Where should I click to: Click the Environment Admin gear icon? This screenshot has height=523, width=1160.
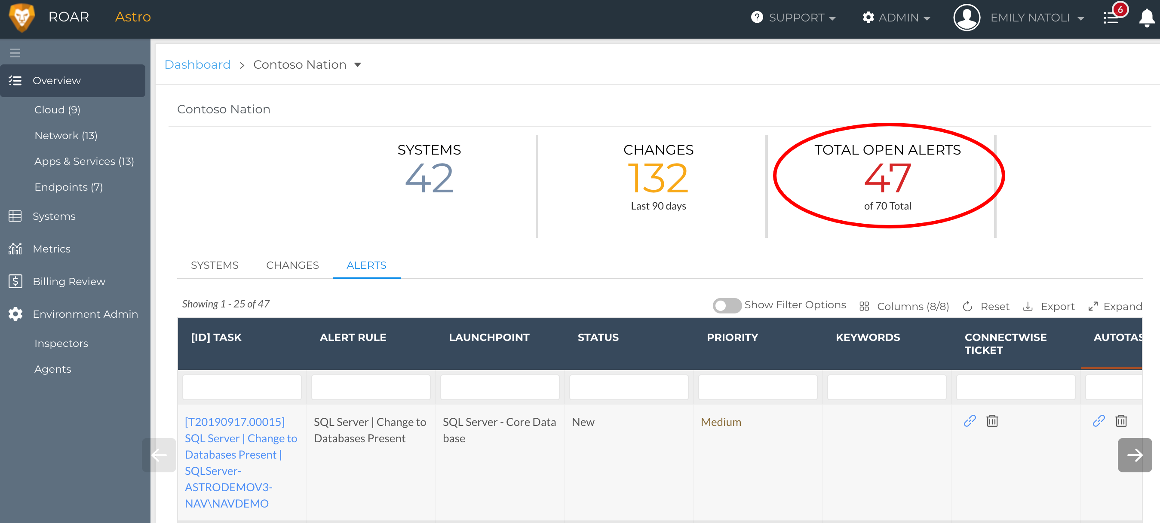tap(15, 314)
